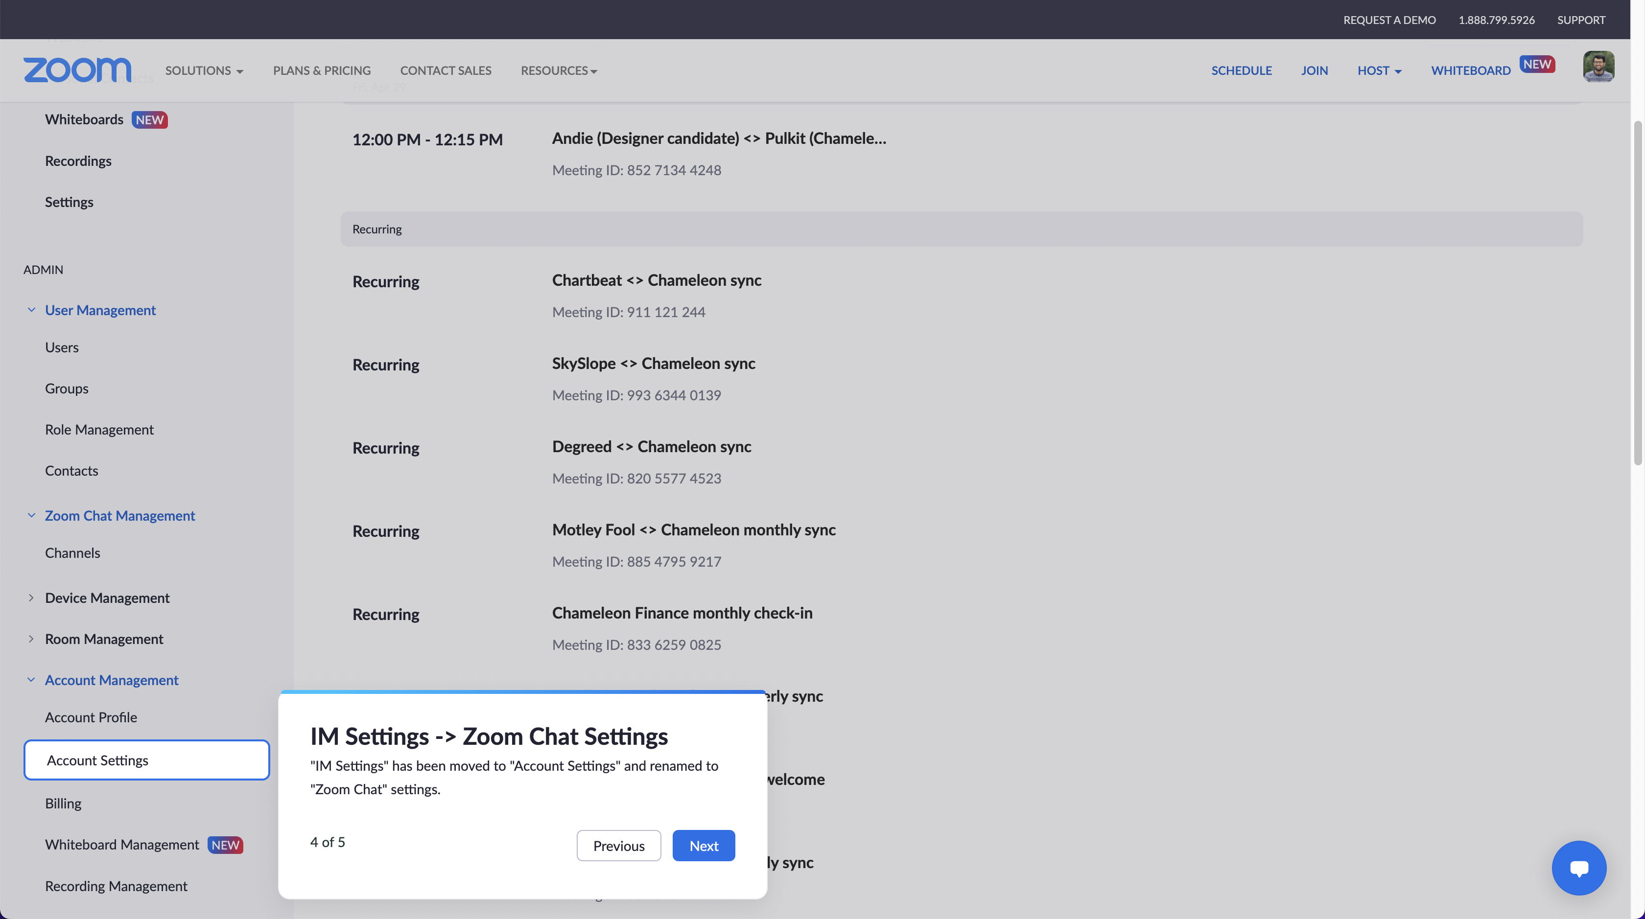Screen dimensions: 1645x919
Task: Click Request a Demo link
Action: click(1389, 20)
